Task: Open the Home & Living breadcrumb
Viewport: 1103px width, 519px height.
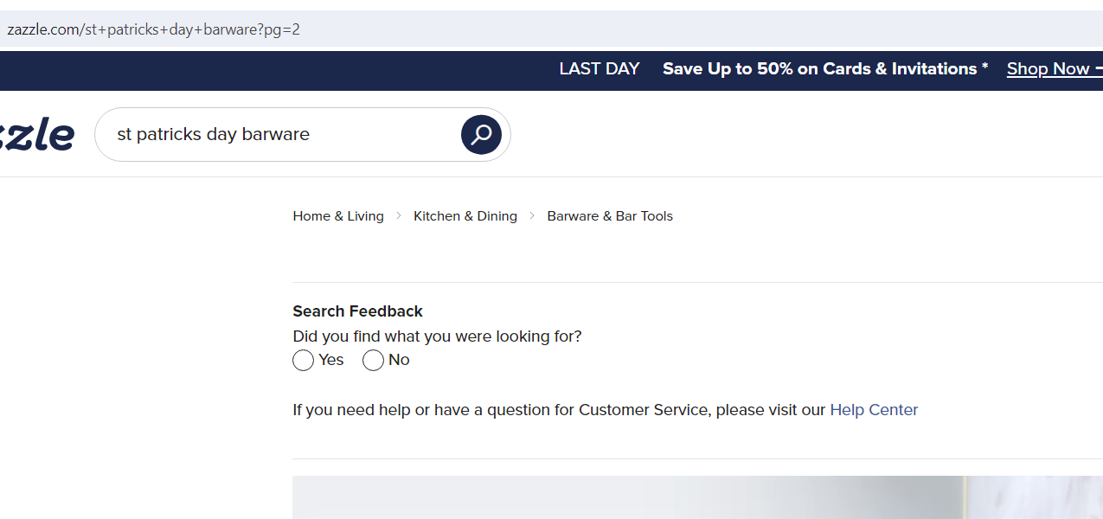Action: click(x=338, y=216)
